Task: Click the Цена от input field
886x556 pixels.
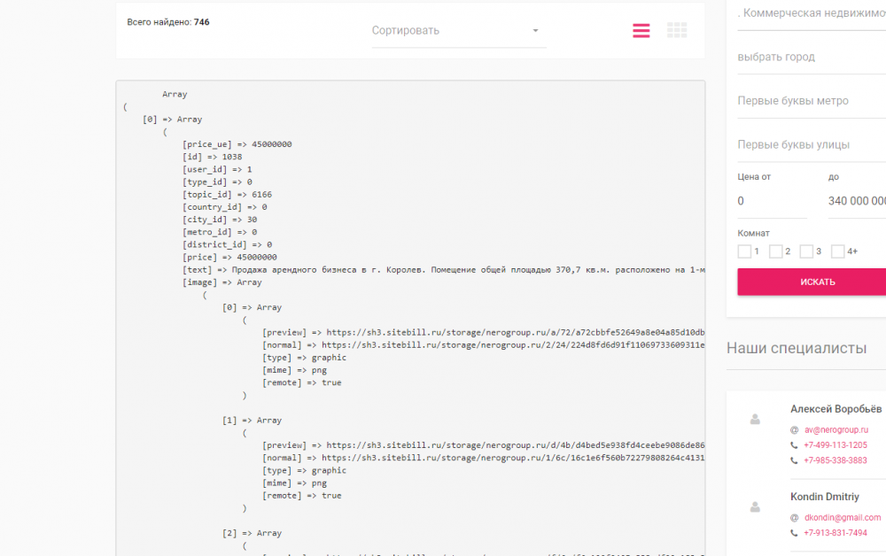Action: 772,201
